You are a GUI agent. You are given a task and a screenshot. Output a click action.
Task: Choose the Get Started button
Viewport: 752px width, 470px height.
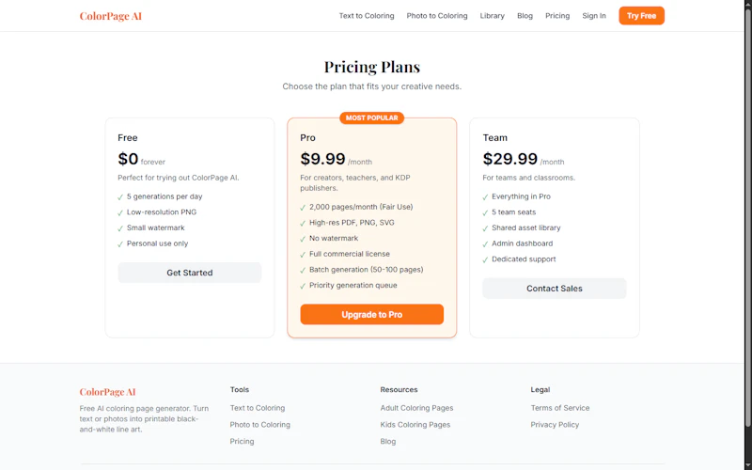click(190, 273)
